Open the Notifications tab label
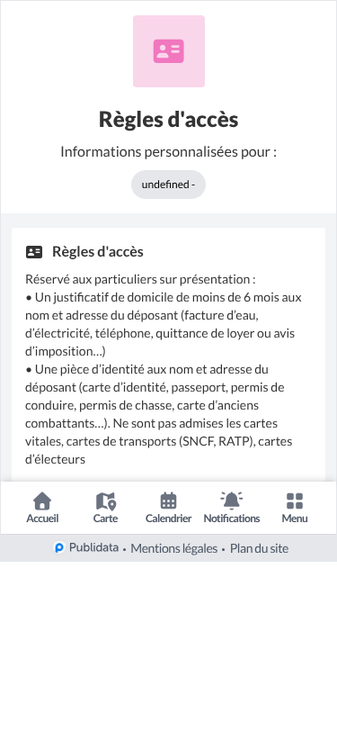The width and height of the screenshot is (337, 731). point(232,519)
